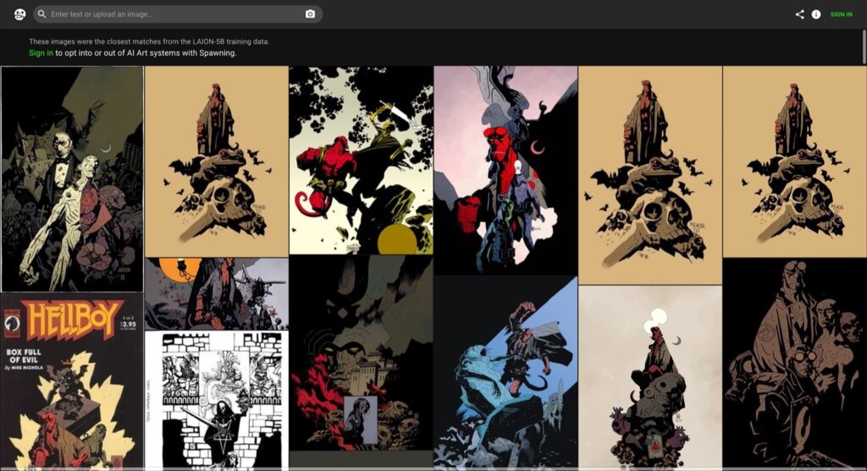Click the site logo face icon
Image resolution: width=867 pixels, height=471 pixels.
20,14
